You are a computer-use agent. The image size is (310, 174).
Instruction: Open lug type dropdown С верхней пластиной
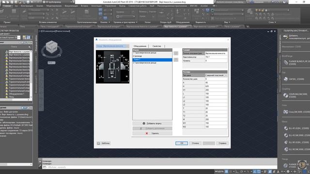(x=216, y=75)
